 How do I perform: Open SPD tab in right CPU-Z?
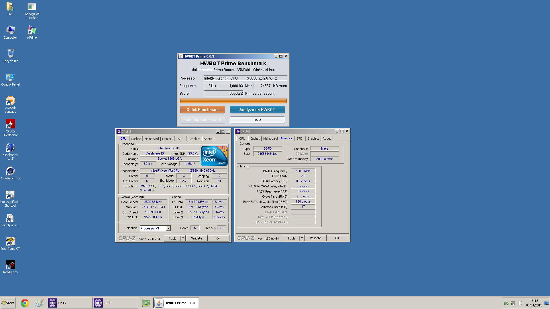click(299, 138)
